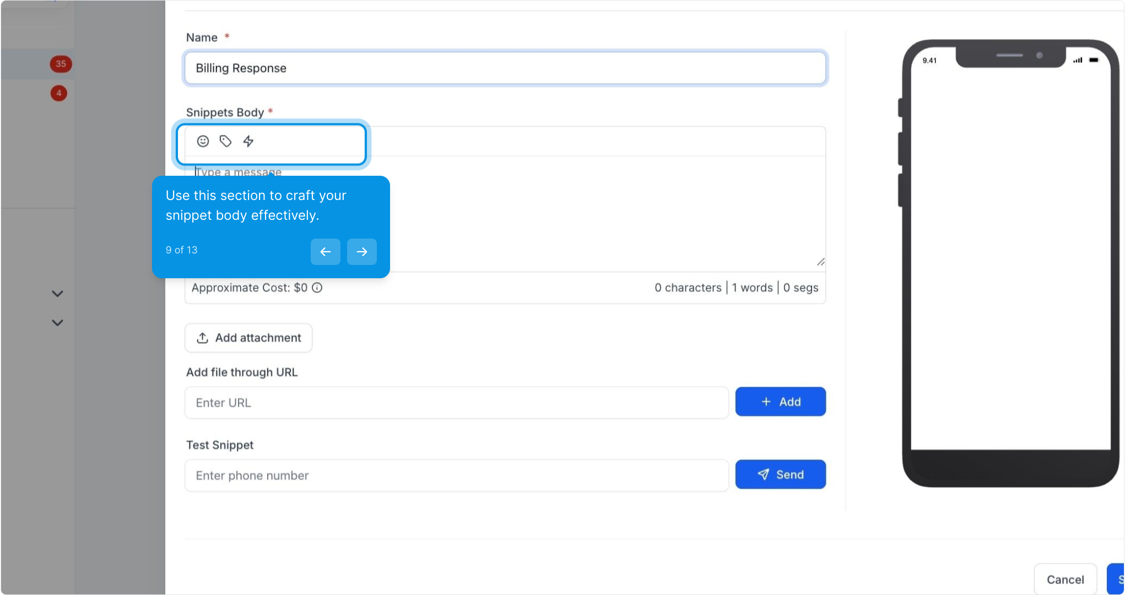Click the red 35 notification badge
Screen dimensions: 1125x595
point(61,64)
